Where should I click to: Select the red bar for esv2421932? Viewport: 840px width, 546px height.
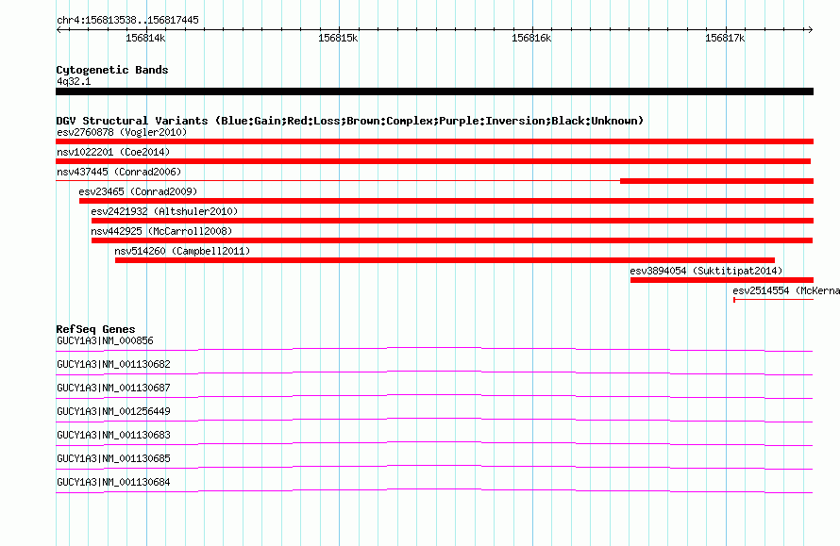[452, 221]
